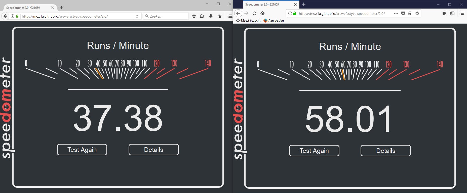
Task: Go to home page in right window
Action: click(262, 13)
